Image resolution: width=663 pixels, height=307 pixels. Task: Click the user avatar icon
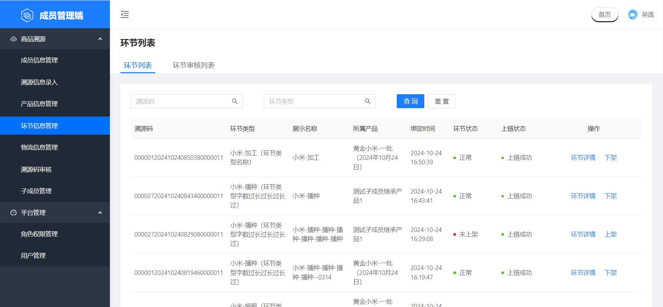(632, 15)
